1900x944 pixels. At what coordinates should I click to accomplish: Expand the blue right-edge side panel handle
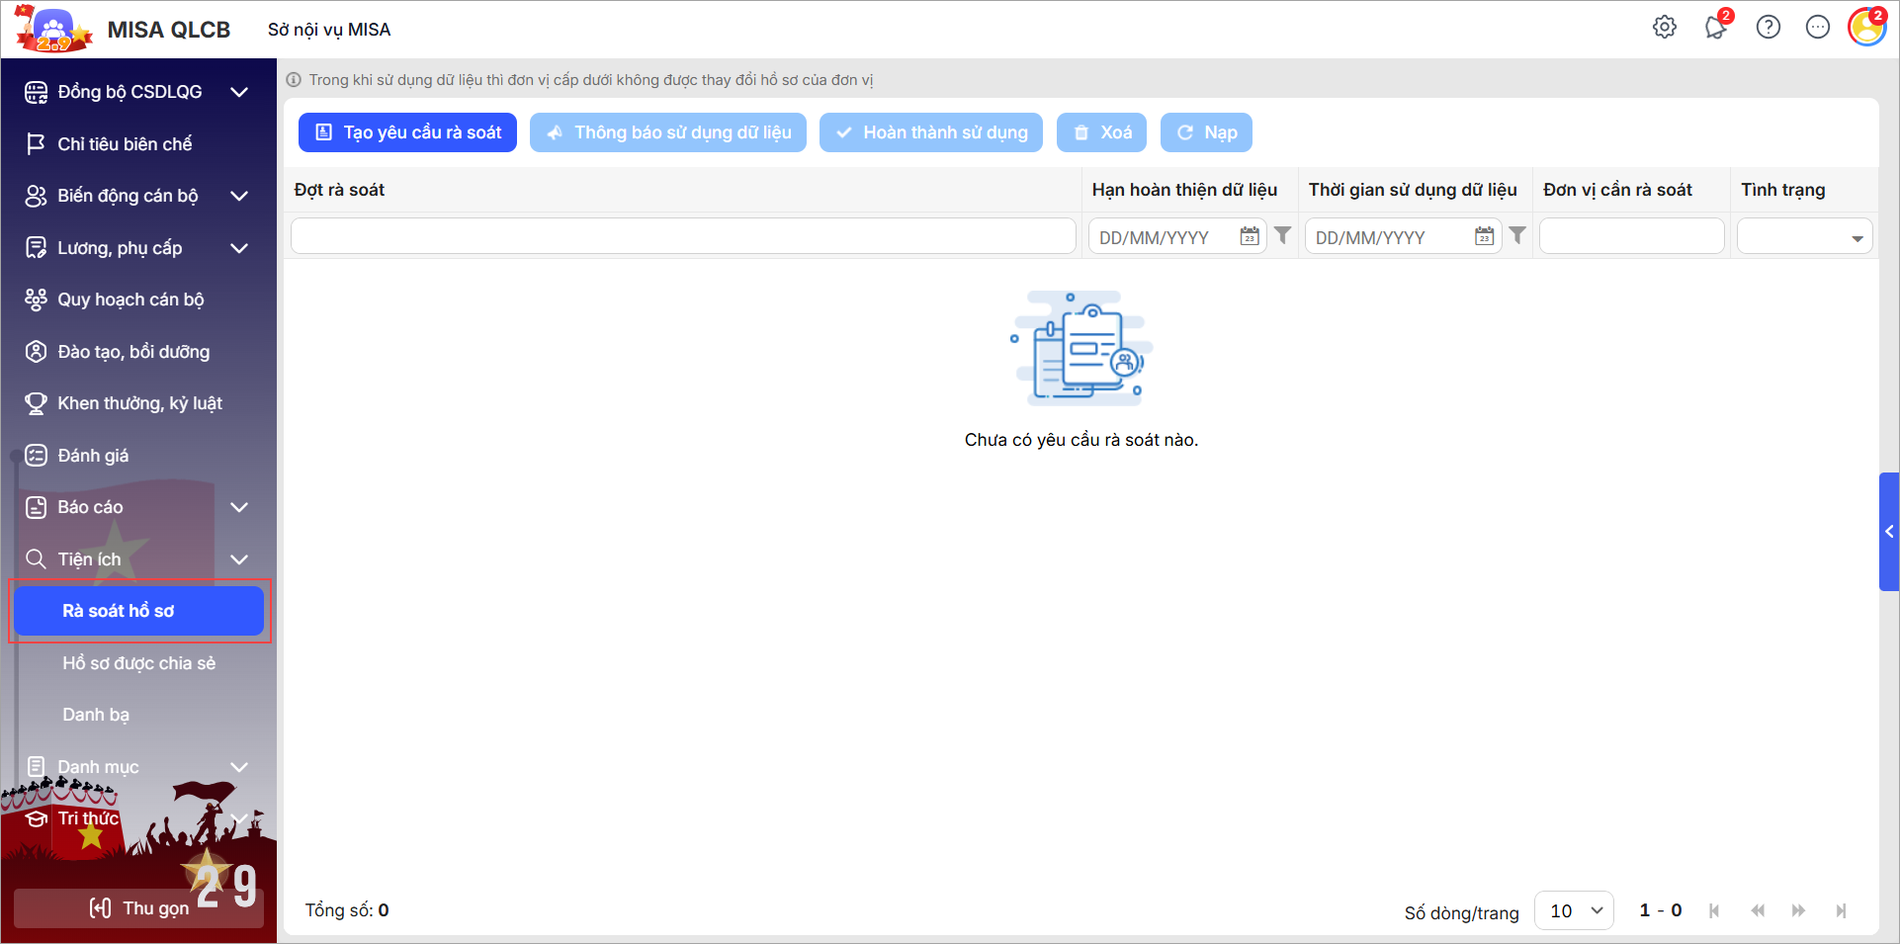[1888, 532]
